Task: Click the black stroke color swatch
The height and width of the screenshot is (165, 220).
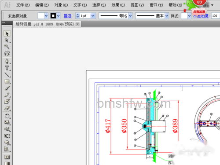Action: [x=53, y=16]
